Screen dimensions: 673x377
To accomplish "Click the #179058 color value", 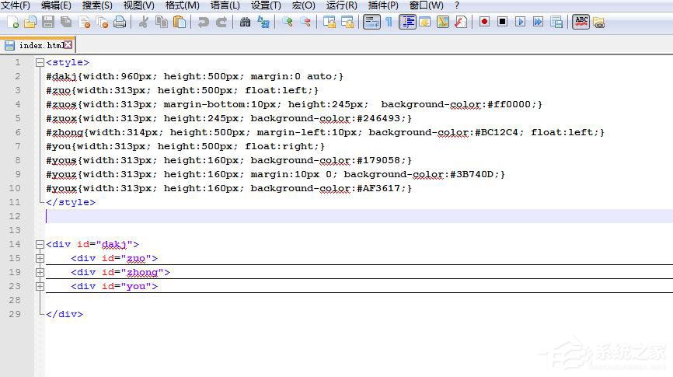I will (378, 160).
